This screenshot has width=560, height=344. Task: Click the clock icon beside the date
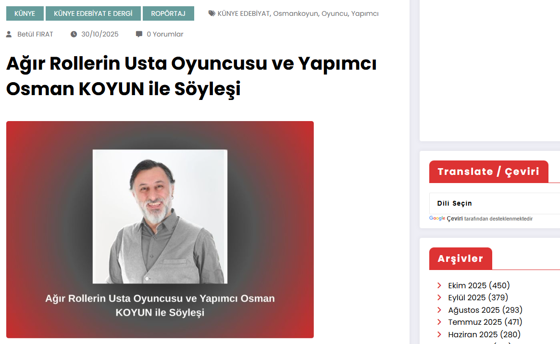(x=74, y=34)
